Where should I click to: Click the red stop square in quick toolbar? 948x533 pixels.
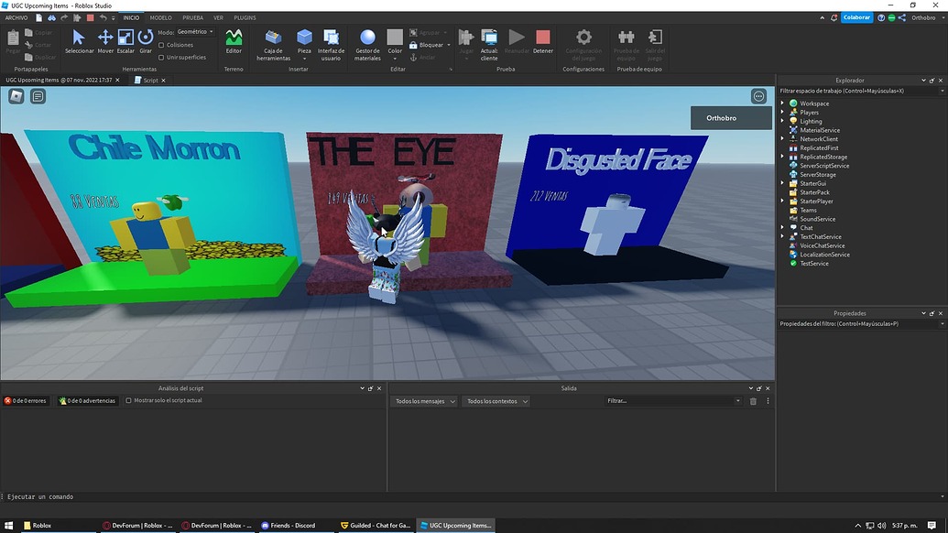click(90, 17)
